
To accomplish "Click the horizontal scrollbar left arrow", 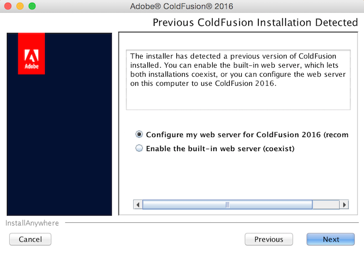I will (138, 205).
